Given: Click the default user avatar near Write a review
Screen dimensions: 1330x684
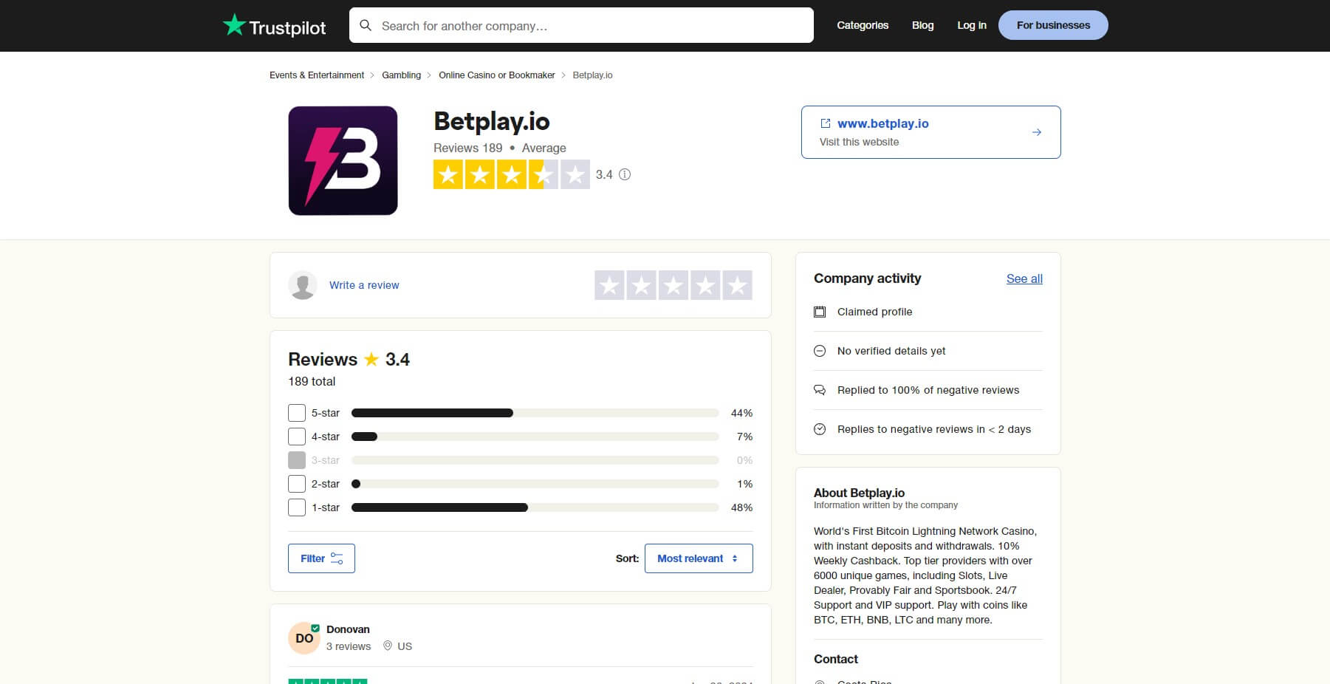Looking at the screenshot, I should [303, 285].
